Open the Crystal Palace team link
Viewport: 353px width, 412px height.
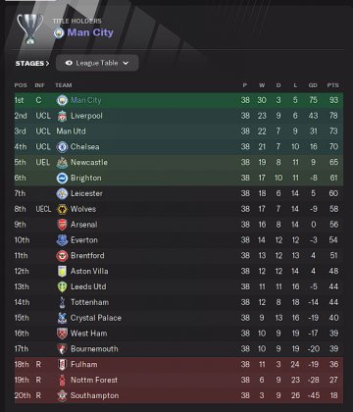click(x=96, y=318)
